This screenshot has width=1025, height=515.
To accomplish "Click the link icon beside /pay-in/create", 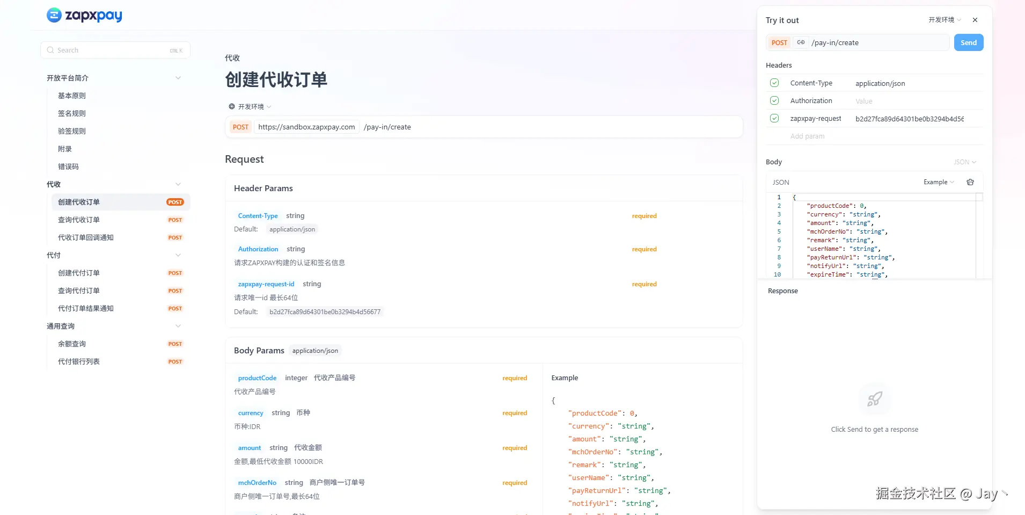I will coord(801,42).
